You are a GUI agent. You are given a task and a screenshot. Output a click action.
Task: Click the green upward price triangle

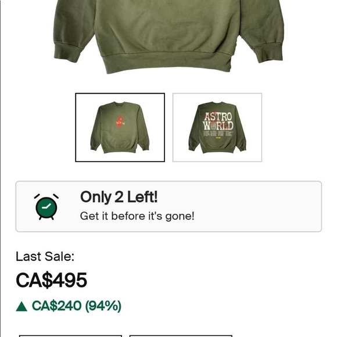coord(21,306)
